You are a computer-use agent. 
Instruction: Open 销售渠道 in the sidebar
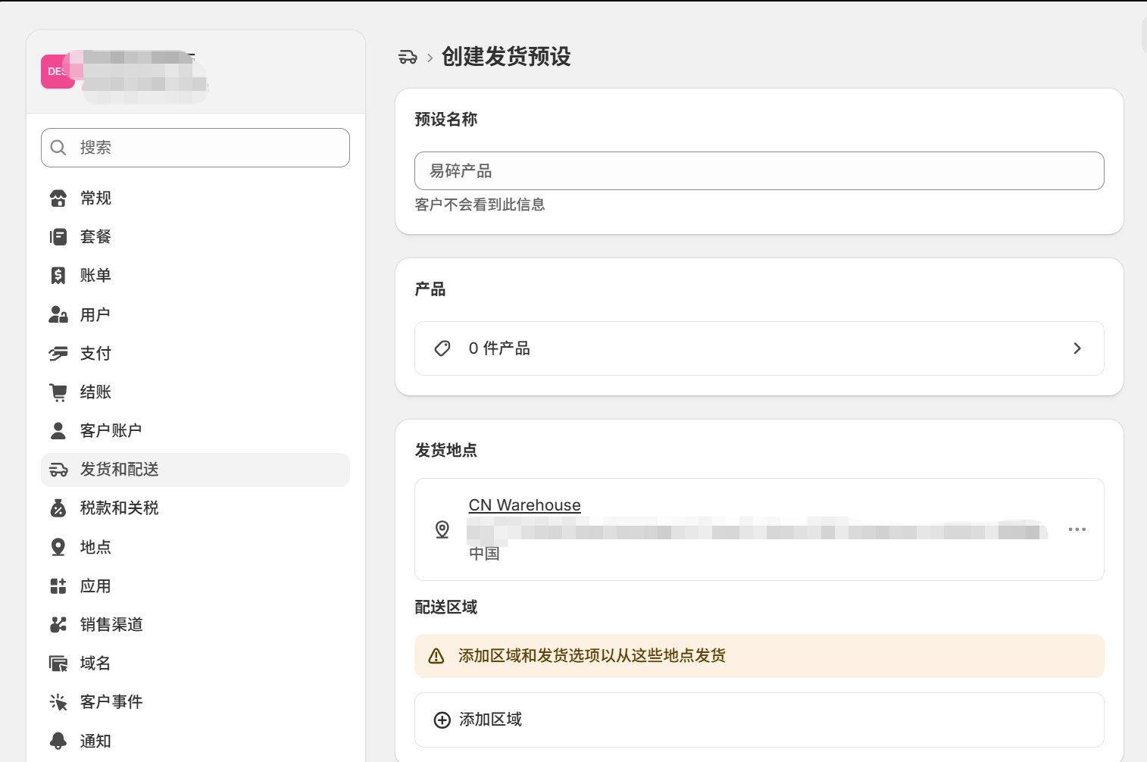(x=195, y=625)
